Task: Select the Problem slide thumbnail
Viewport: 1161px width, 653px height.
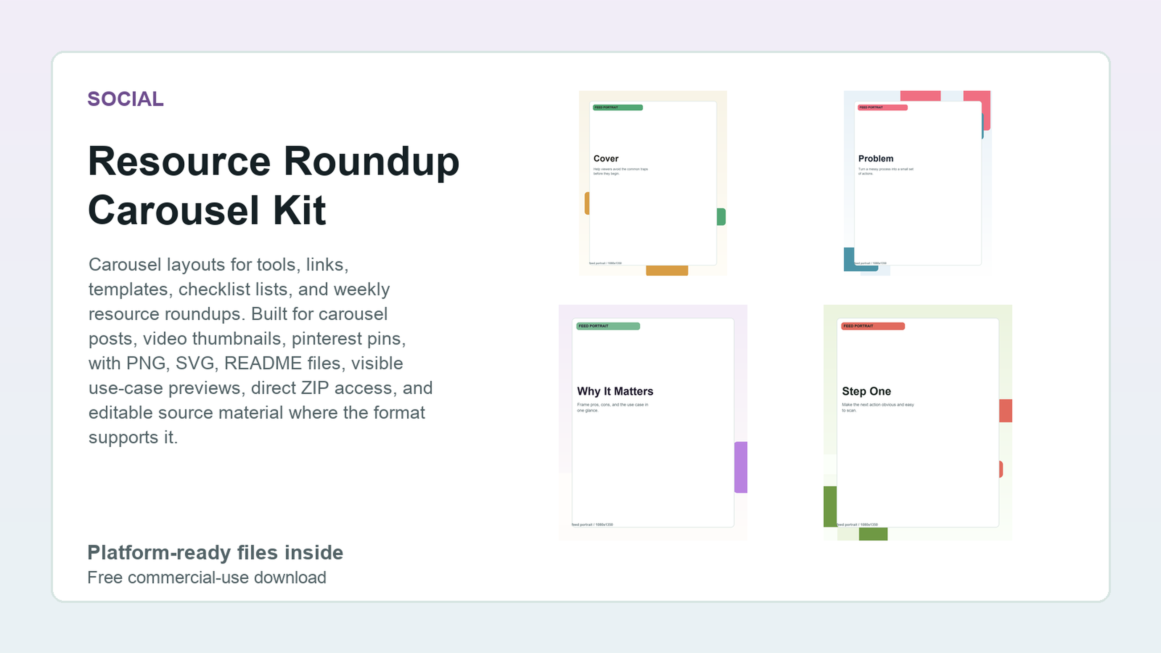Action: [x=917, y=183]
